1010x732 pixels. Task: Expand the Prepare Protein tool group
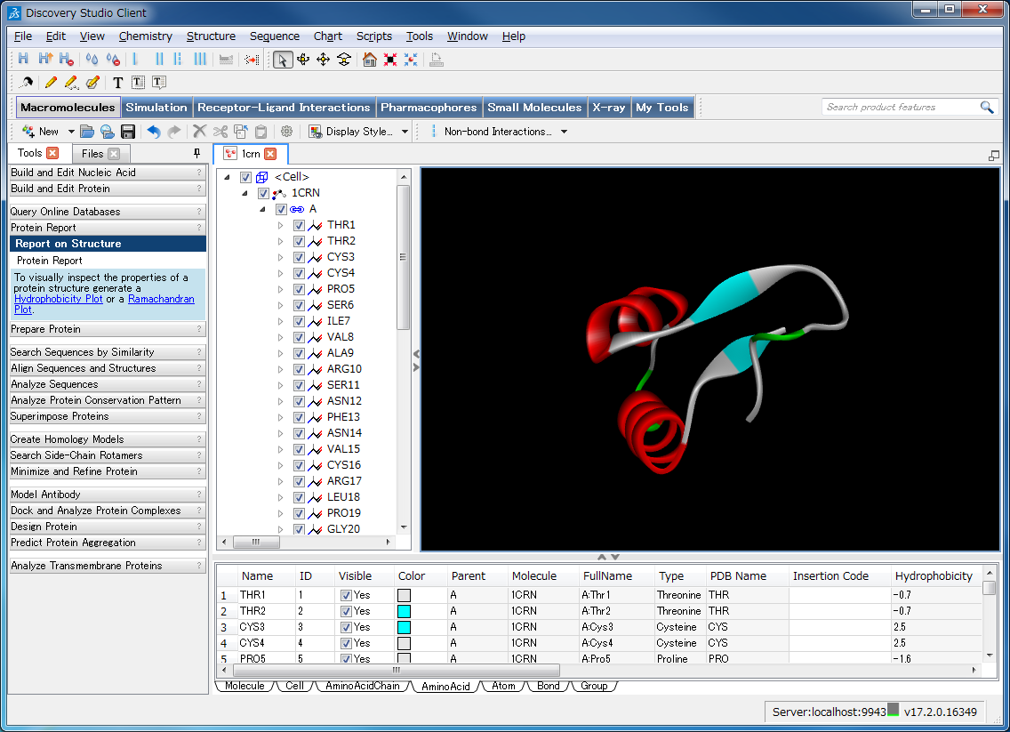coord(108,329)
